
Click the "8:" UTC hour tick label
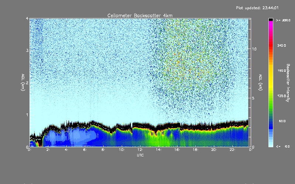coord(103,150)
